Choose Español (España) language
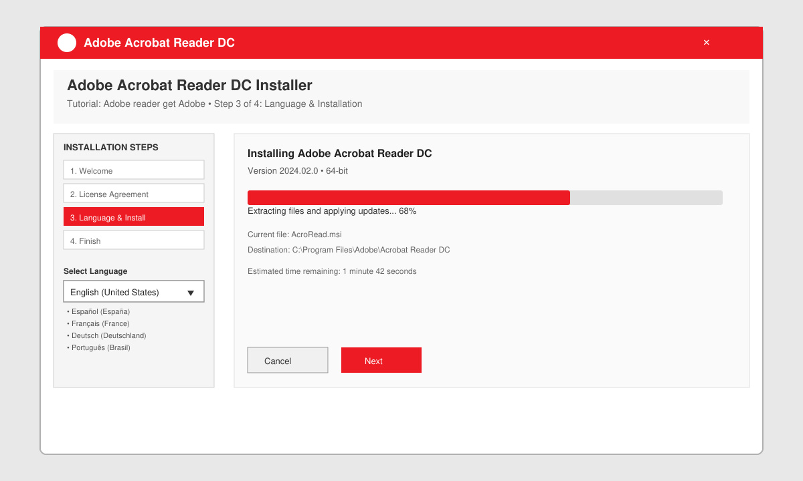This screenshot has height=481, width=803. [x=98, y=311]
